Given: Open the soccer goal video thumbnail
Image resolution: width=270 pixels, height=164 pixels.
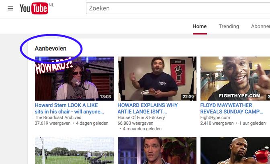Looking at the screenshot, I should 74,150.
